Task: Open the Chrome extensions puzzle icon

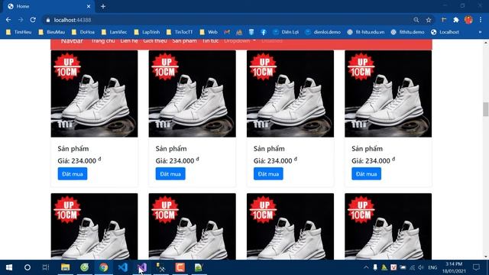Action: click(x=456, y=20)
